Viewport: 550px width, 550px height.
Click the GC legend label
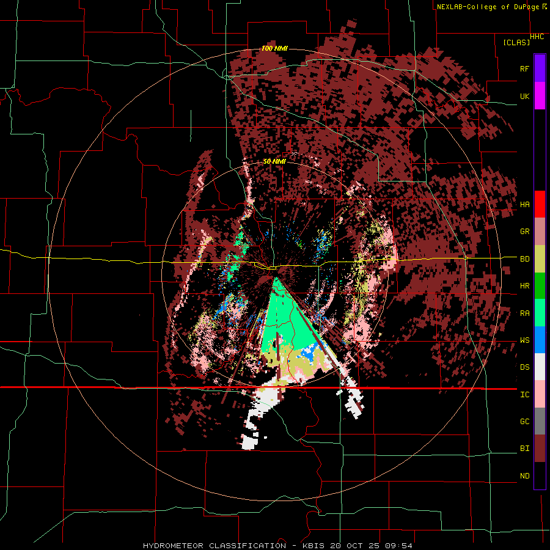pos(525,422)
